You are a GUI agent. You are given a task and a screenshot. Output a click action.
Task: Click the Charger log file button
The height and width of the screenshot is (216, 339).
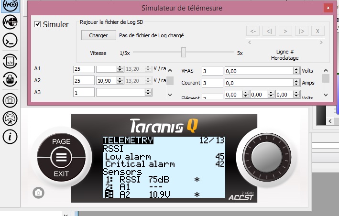[x=98, y=35]
